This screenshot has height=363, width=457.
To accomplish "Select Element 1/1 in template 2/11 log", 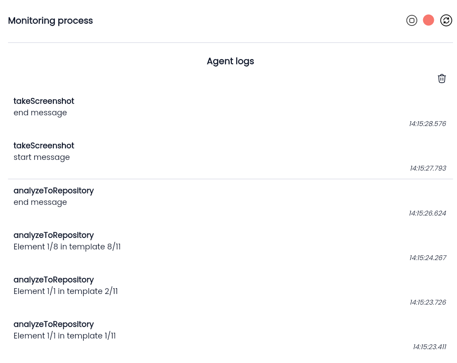I will (x=230, y=291).
